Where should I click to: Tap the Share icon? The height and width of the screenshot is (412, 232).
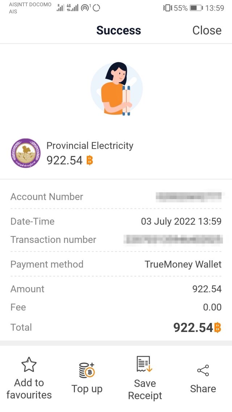(x=203, y=370)
